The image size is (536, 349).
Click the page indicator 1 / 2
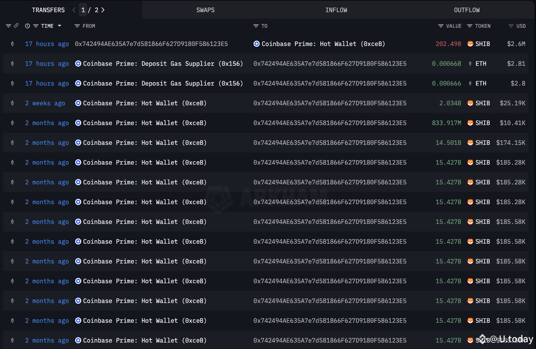[90, 10]
